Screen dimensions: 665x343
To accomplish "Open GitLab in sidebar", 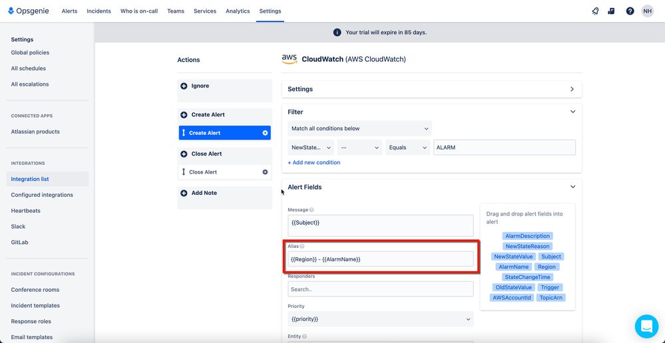I will coord(21,242).
